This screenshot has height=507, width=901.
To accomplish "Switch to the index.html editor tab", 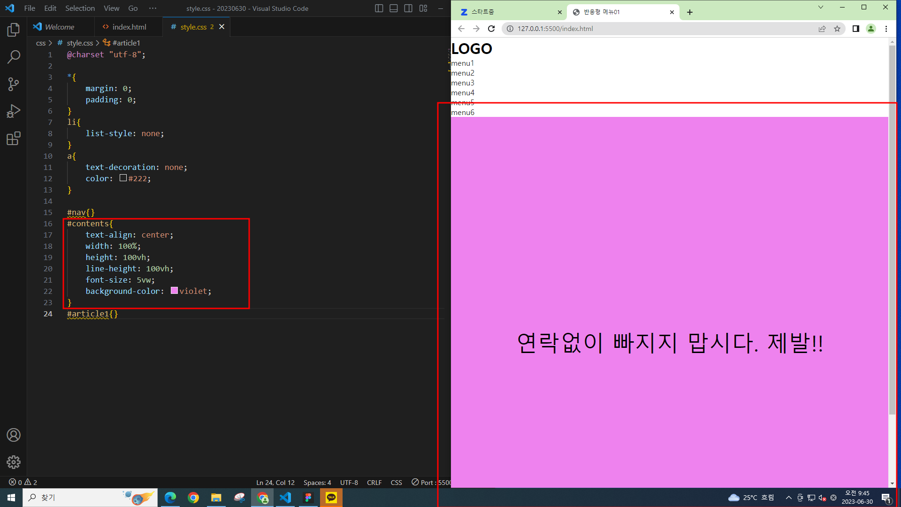I will [x=129, y=27].
